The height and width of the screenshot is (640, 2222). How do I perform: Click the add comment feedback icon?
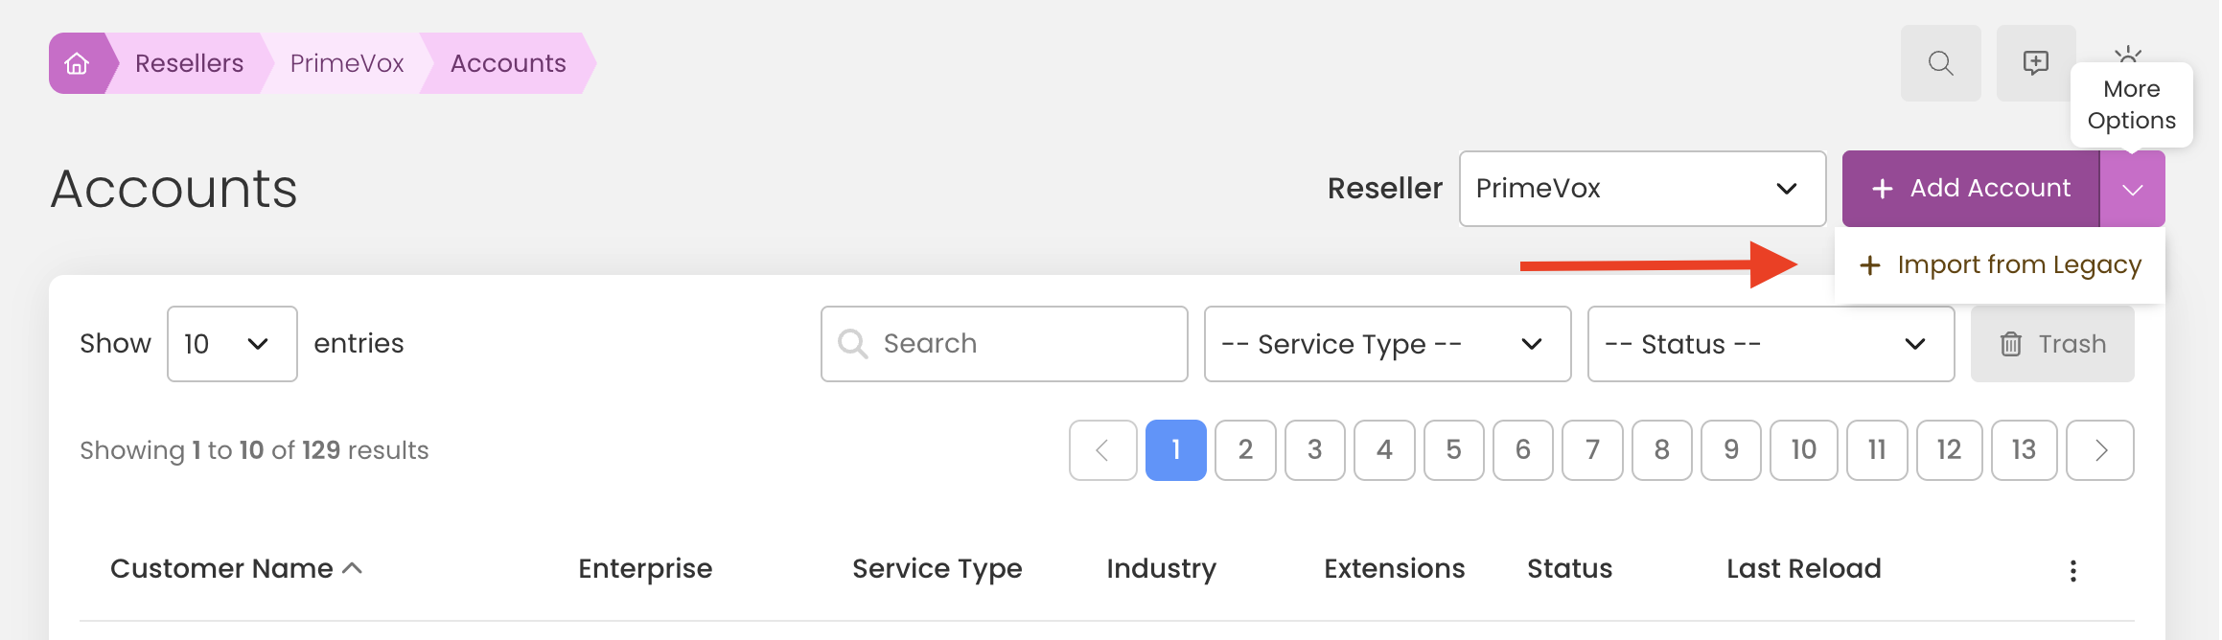coord(2035,63)
